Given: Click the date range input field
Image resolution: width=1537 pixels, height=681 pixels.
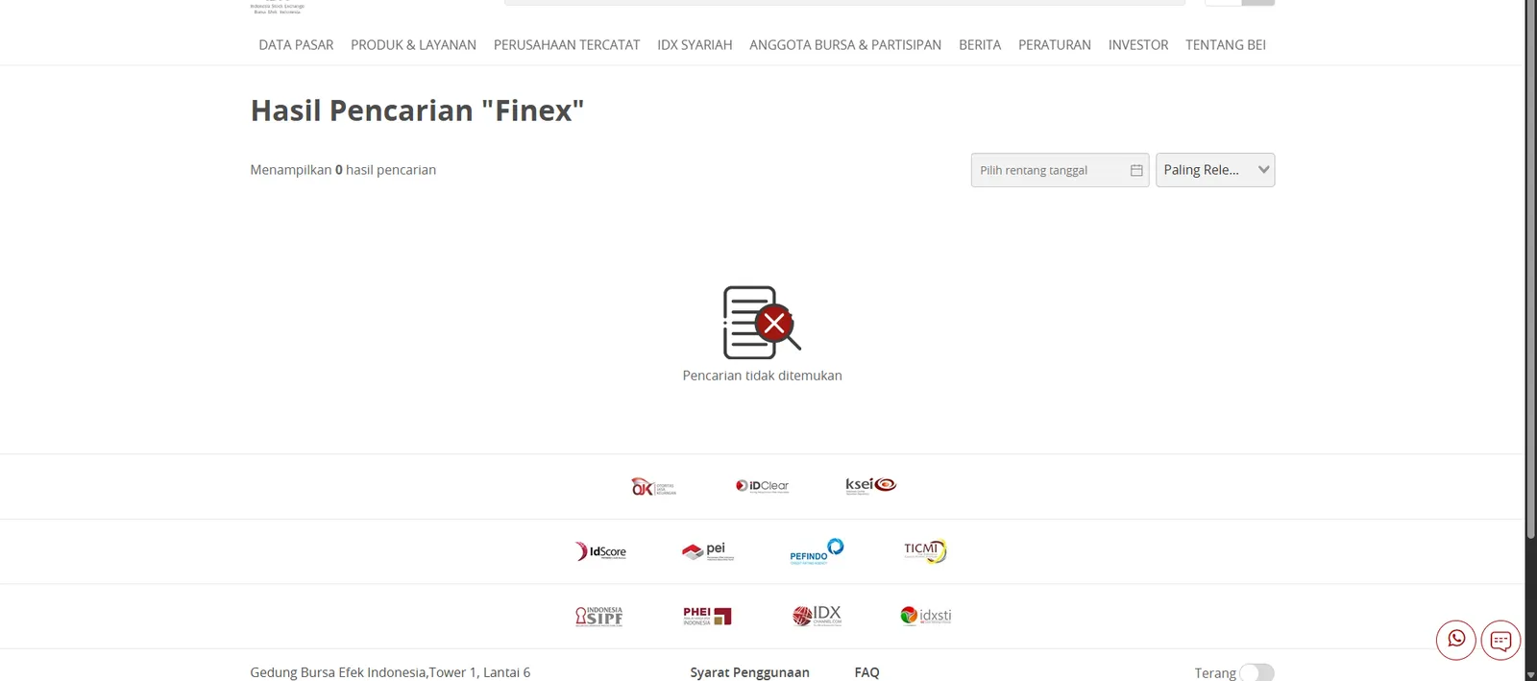Looking at the screenshot, I should [x=1060, y=170].
